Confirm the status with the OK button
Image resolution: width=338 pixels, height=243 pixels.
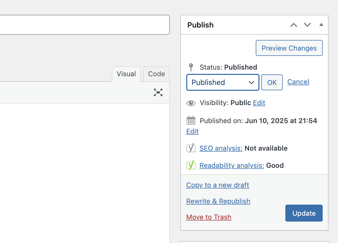272,82
